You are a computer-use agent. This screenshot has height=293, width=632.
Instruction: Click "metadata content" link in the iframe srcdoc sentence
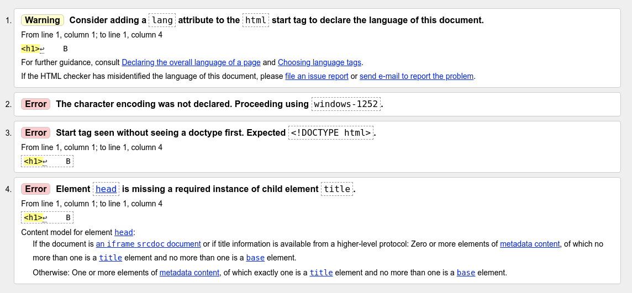point(529,244)
